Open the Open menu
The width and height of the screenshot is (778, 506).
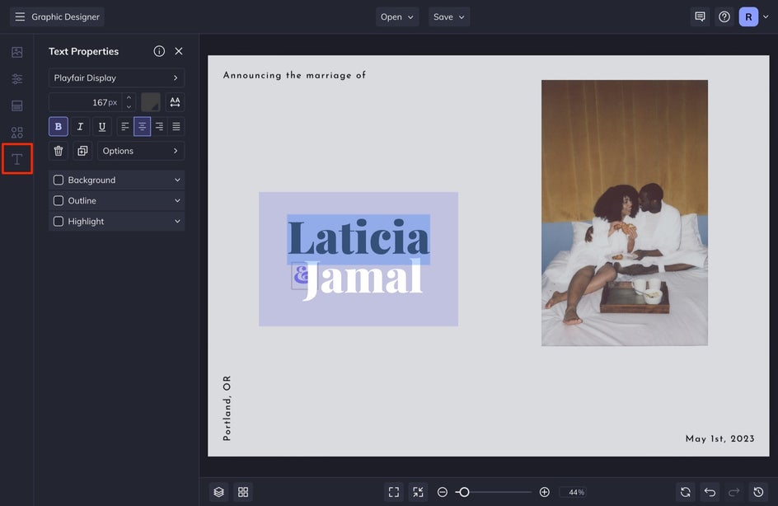[x=397, y=16]
